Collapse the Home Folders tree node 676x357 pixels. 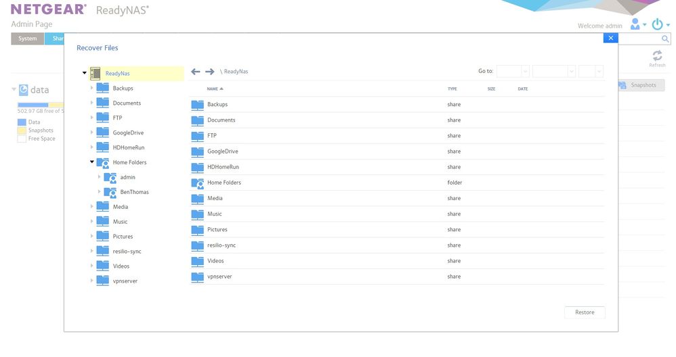92,162
